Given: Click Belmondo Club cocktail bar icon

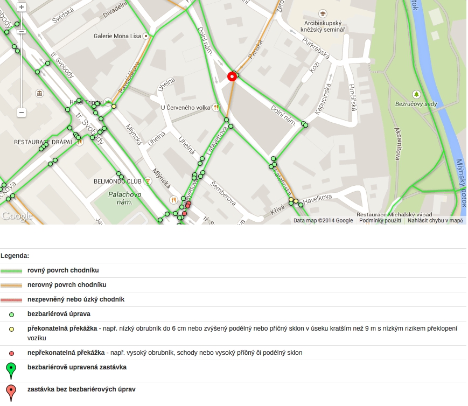Looking at the screenshot, I should click(148, 181).
